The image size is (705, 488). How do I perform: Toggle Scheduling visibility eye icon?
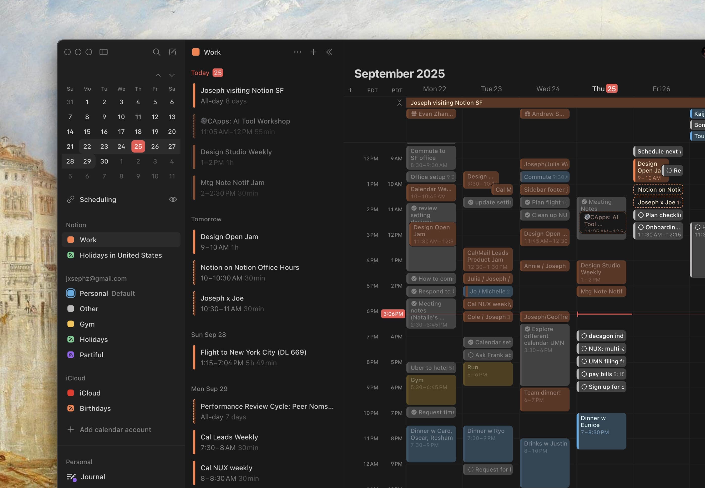point(173,199)
